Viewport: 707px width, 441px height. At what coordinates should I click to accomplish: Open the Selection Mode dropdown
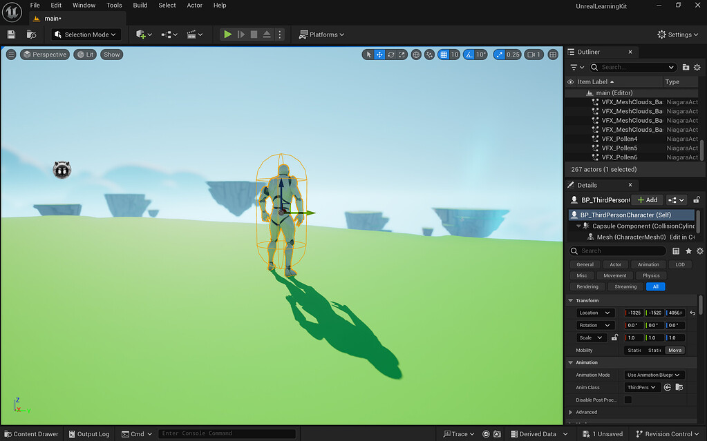click(x=85, y=35)
